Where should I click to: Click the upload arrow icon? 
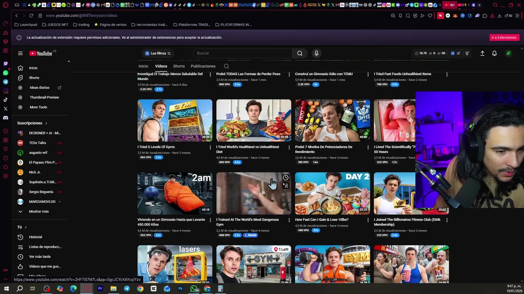point(482,53)
